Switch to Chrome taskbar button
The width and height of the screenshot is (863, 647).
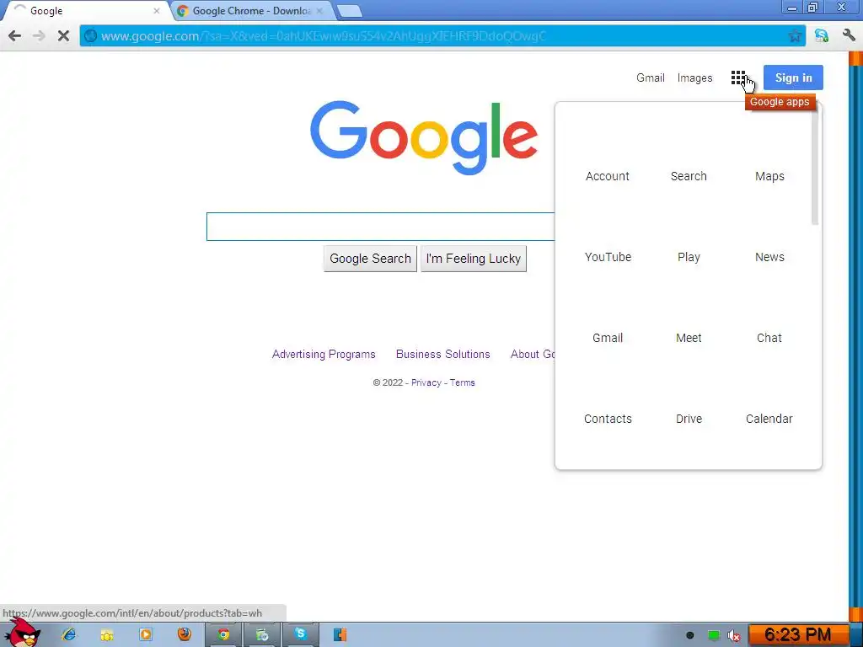click(222, 634)
